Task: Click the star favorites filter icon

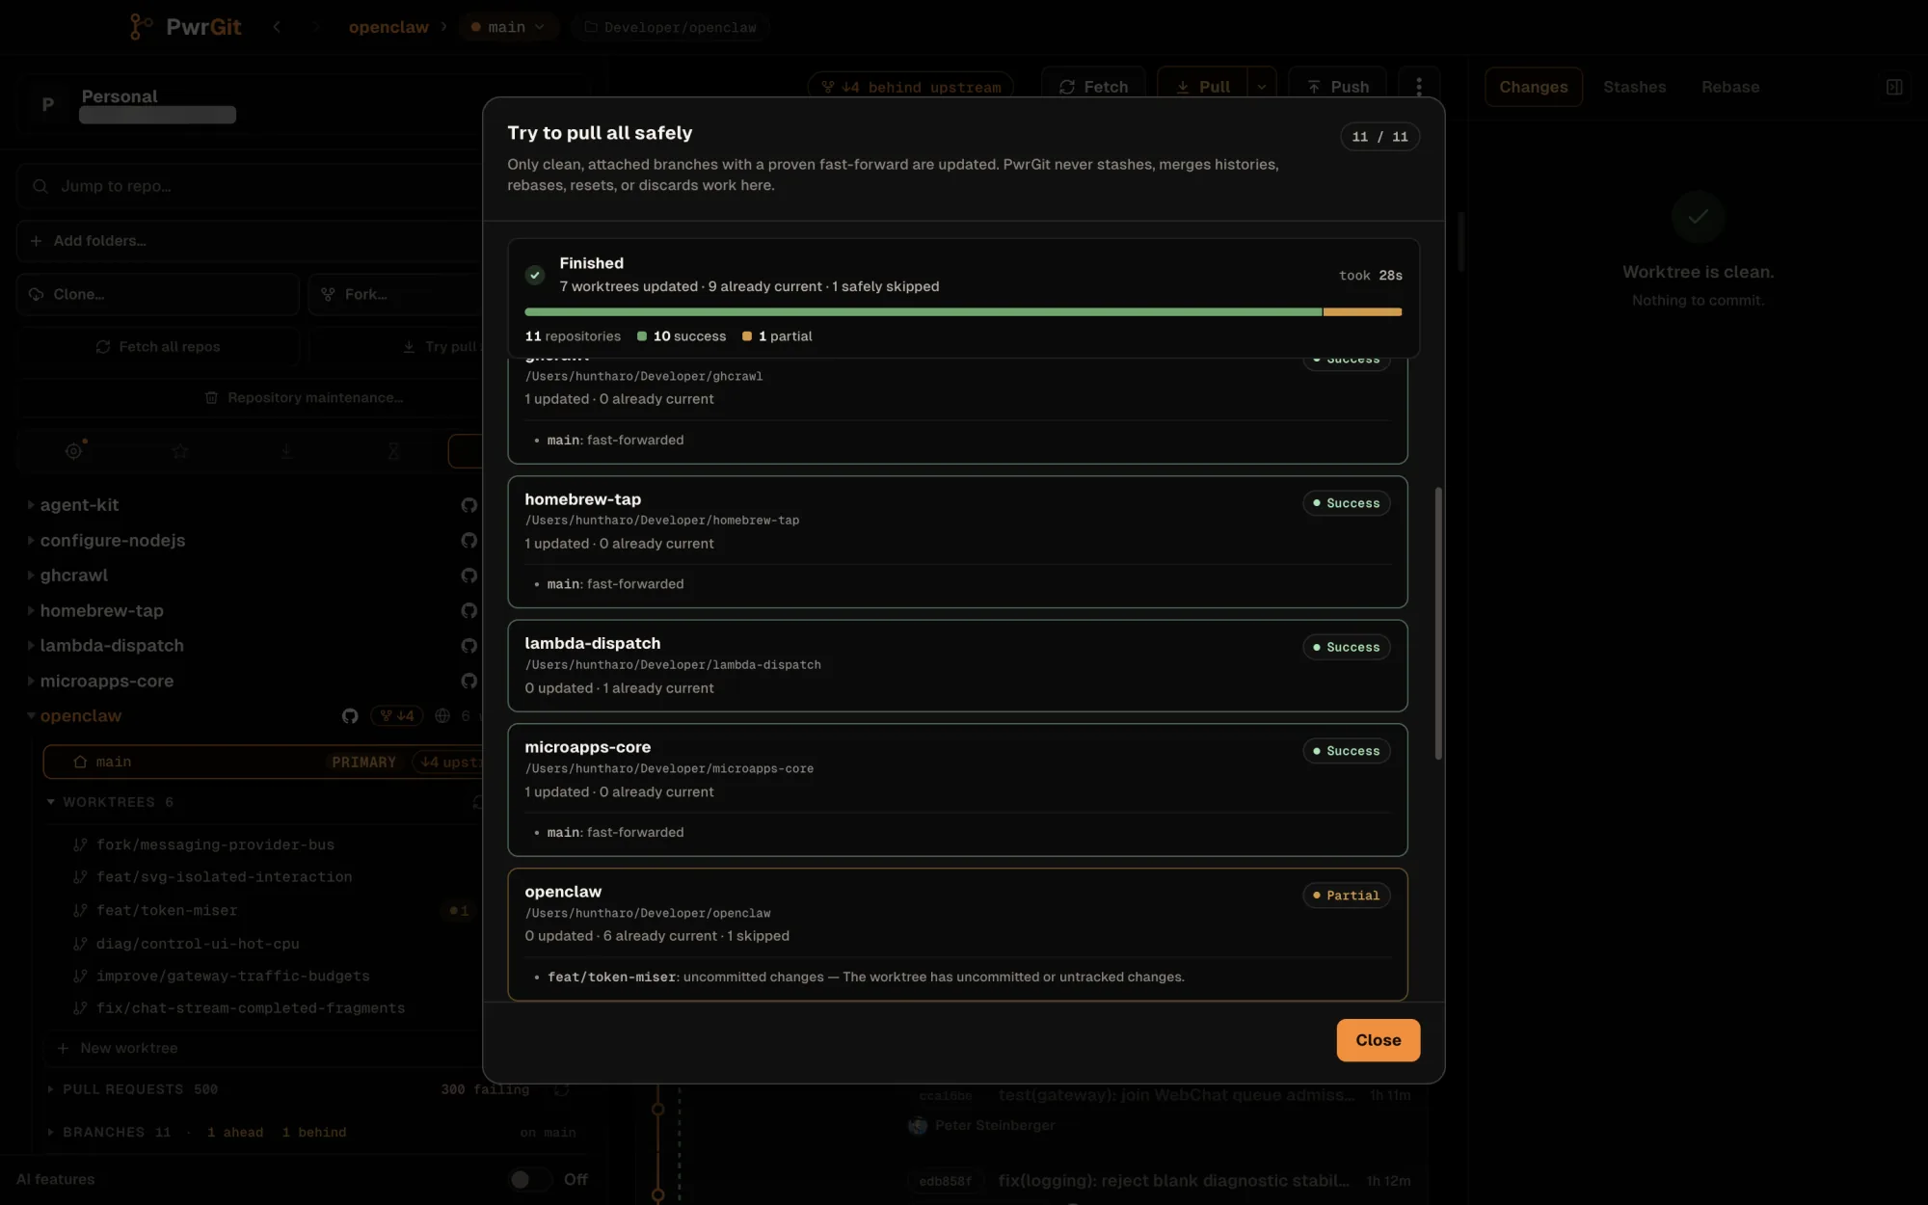Action: tap(180, 451)
